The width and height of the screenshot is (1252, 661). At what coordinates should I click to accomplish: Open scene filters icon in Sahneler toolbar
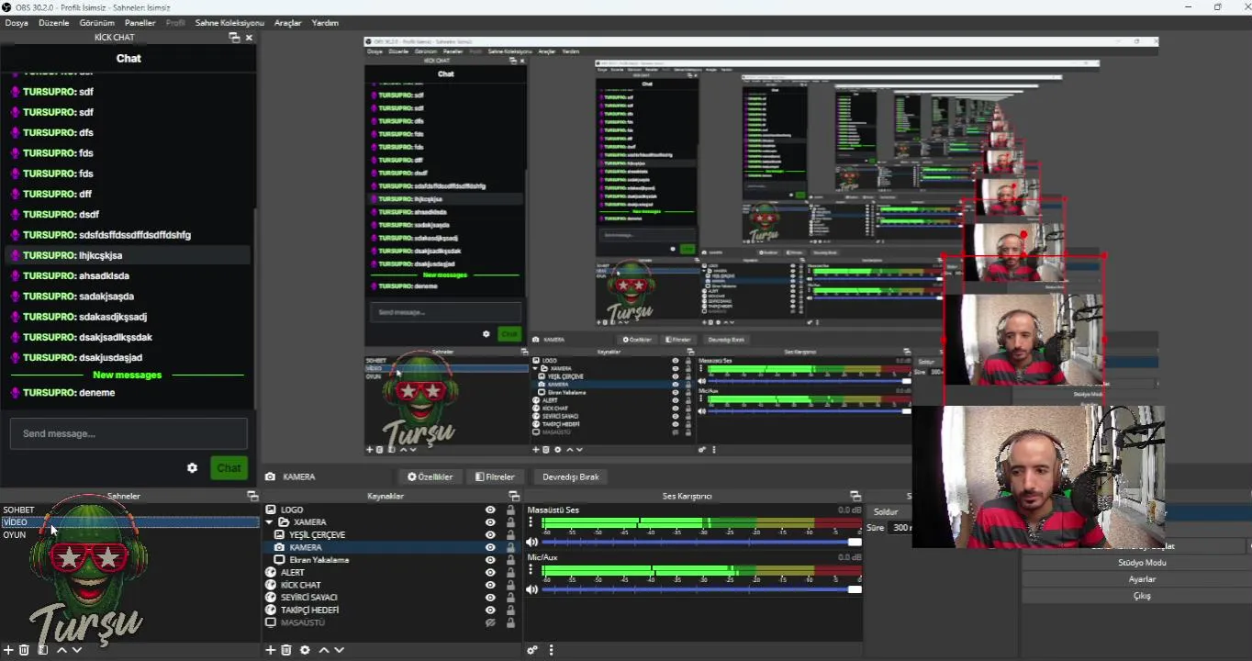pyautogui.click(x=42, y=650)
